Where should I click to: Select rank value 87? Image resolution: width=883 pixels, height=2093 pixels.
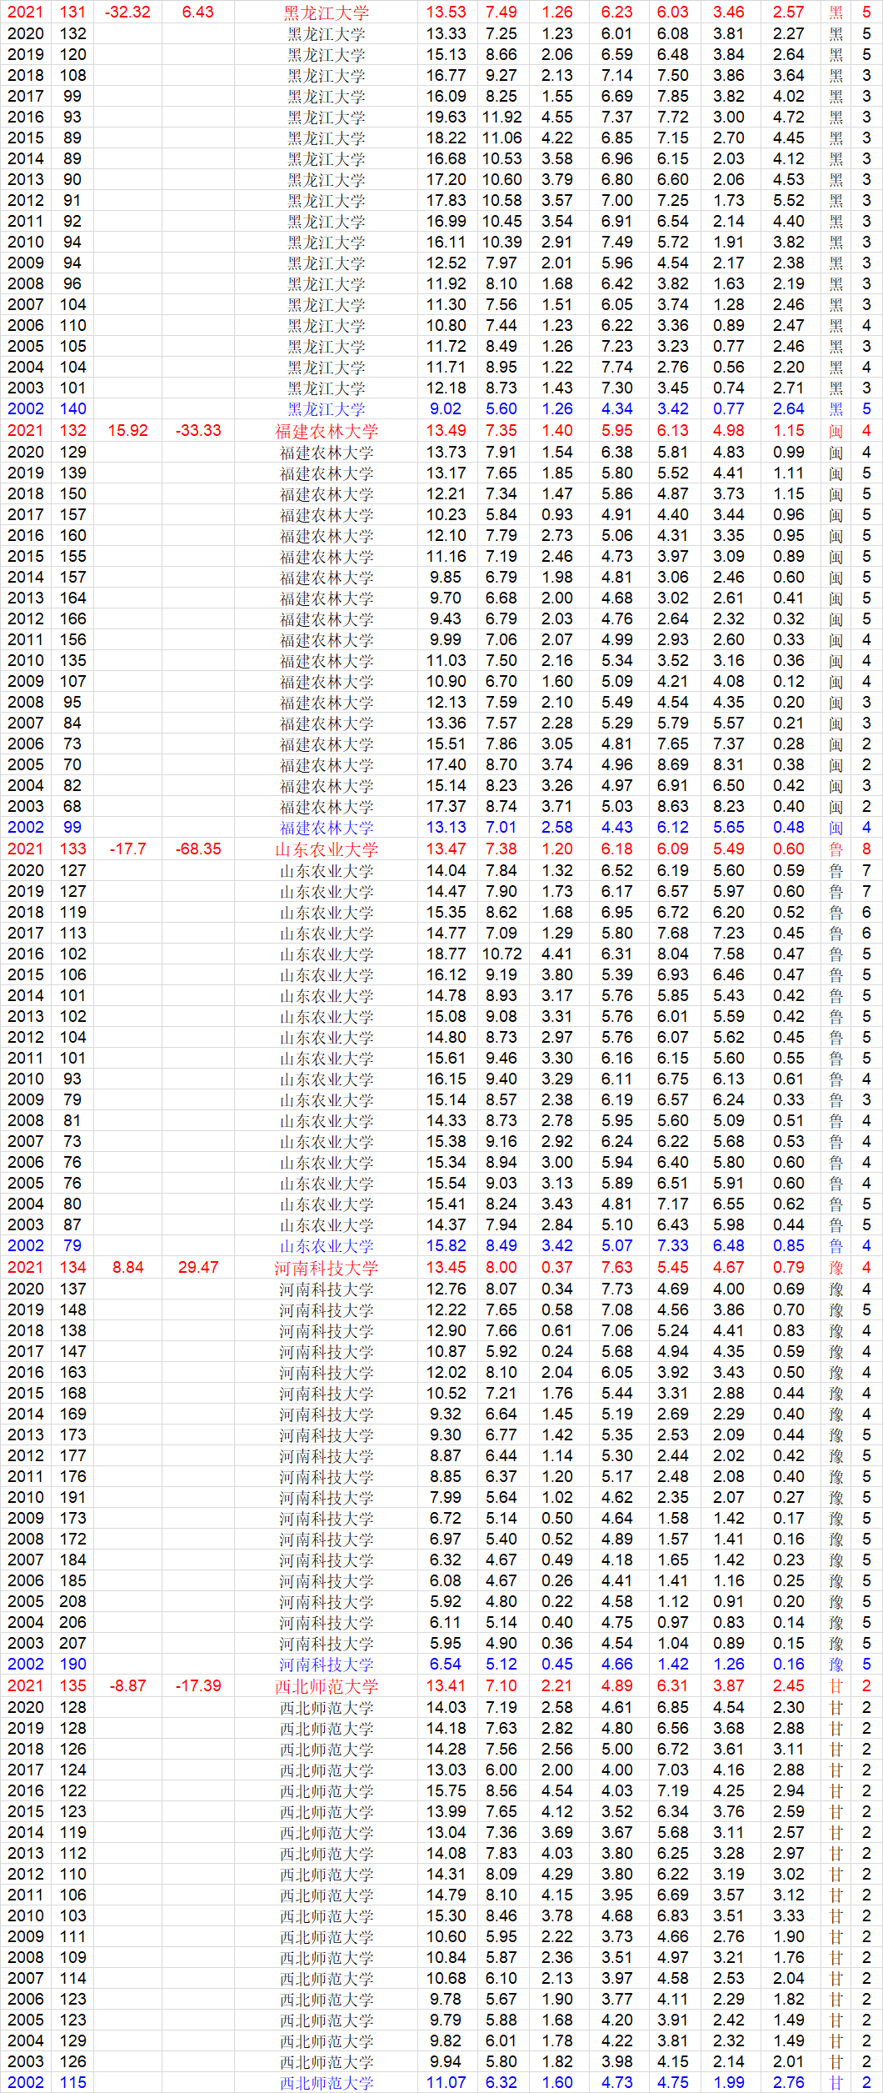(x=73, y=1224)
